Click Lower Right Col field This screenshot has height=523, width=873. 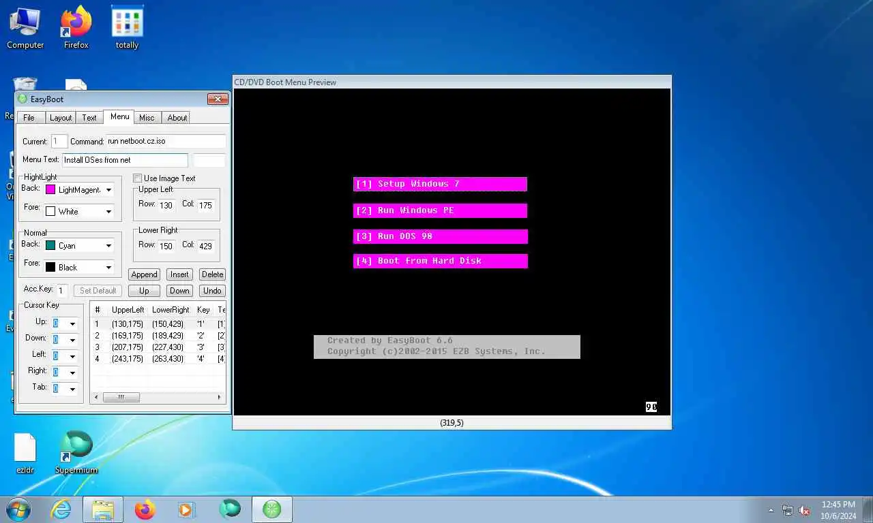206,246
